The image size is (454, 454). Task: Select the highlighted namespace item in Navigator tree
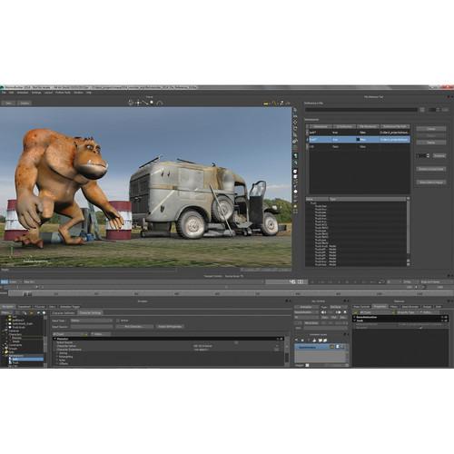[x=27, y=360]
